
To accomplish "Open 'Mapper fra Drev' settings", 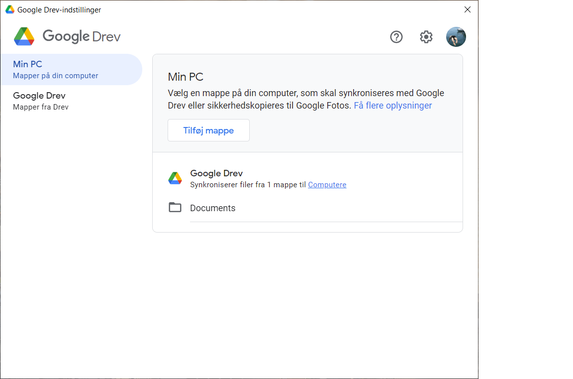I will (x=40, y=107).
